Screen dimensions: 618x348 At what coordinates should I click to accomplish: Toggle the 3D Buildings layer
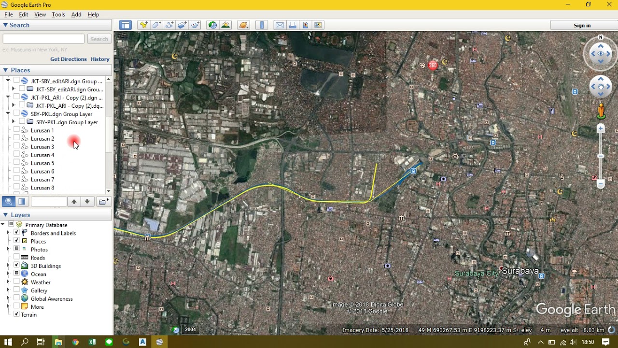pyautogui.click(x=16, y=266)
